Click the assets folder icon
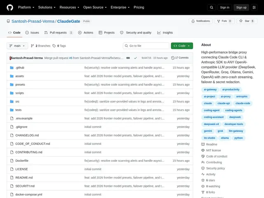 pos(12,76)
